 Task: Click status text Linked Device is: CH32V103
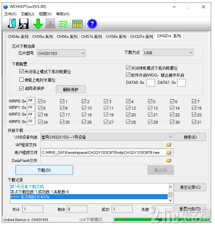(26, 220)
